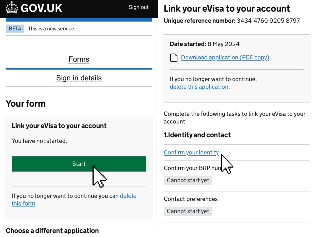The image size is (316, 237).
Task: Click Cannot start yet under Contact preferences
Action: 188,211
